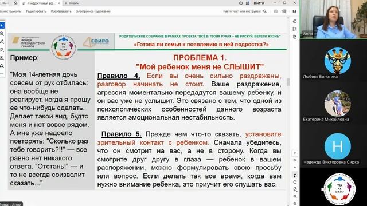367x206 pixels.
Task: Select Екатерина Михайловна participant avatar
Action: (338, 104)
